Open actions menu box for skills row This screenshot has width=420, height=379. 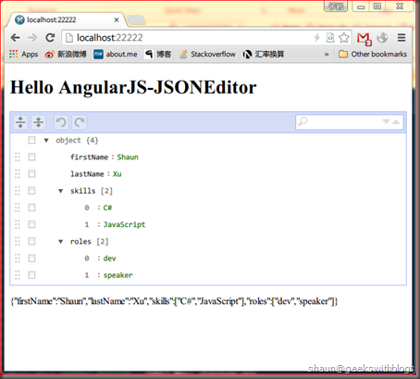coord(31,191)
